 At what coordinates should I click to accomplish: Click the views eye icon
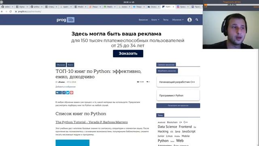tap(138, 82)
